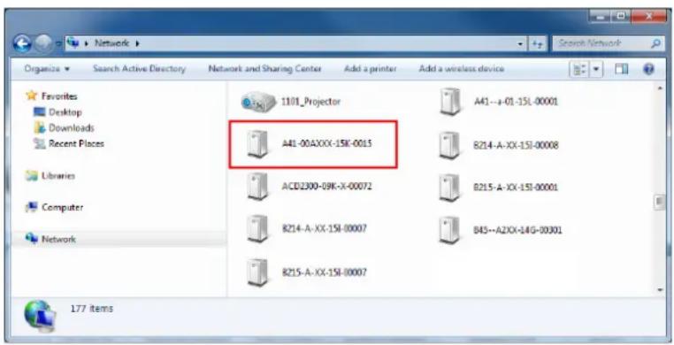Click computer icon for B215-A-XX-15I-00001
The height and width of the screenshot is (345, 674).
coord(450,188)
